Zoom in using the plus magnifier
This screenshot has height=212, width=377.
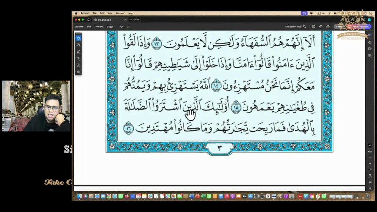[370, 182]
